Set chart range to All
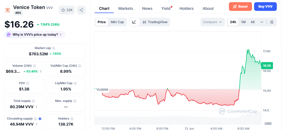The width and height of the screenshot is (282, 131). [253, 22]
